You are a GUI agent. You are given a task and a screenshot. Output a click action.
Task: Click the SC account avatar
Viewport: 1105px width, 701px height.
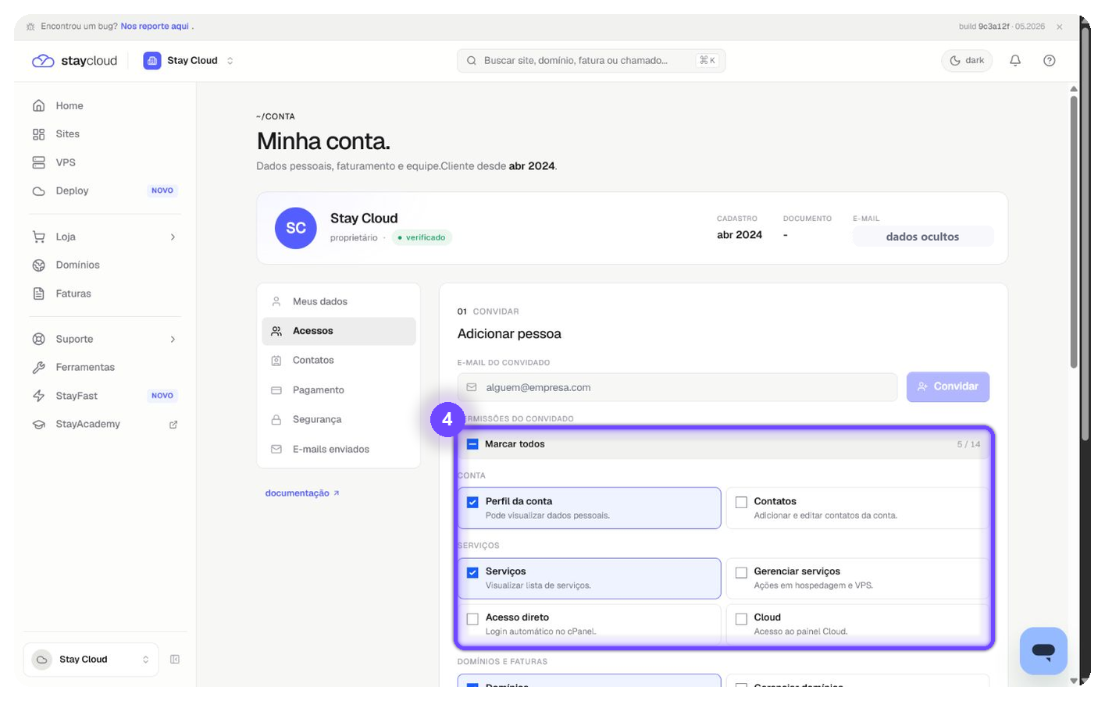tap(296, 228)
